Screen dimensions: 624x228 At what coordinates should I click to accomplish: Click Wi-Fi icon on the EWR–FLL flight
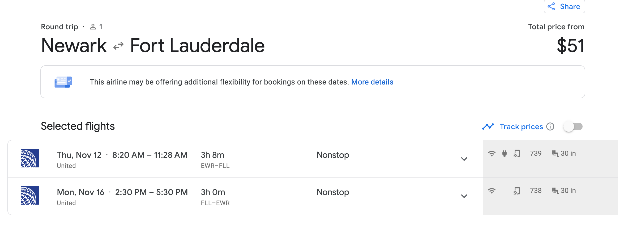492,154
